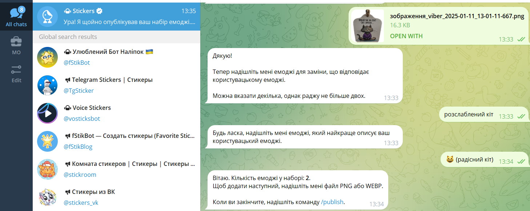Click the sticker preview thumbnail of the PNG file
The height and width of the screenshot is (211, 530).
[x=367, y=25]
